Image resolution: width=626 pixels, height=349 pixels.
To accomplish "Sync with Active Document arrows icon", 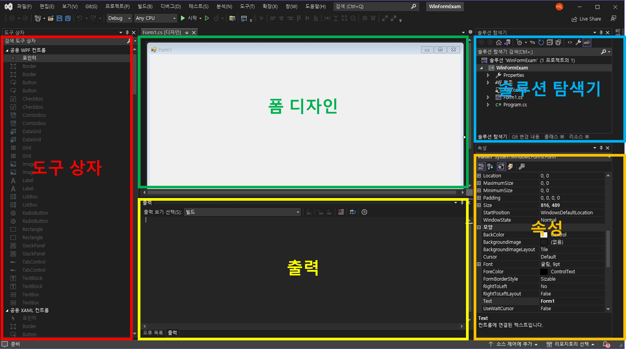I will 532,42.
